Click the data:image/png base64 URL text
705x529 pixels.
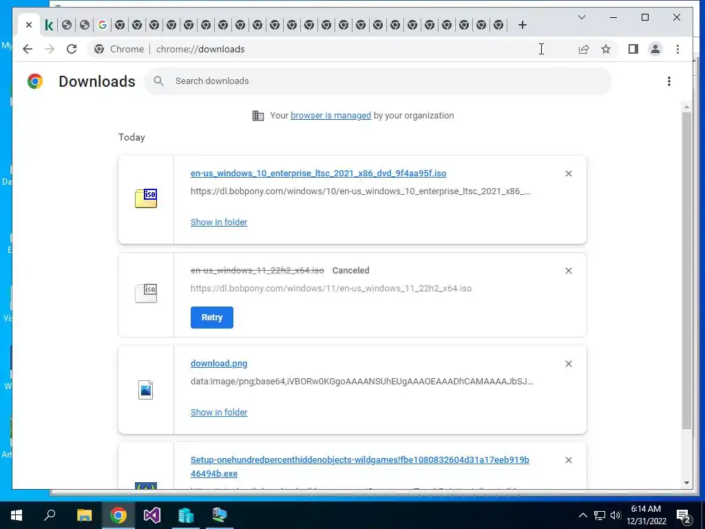tap(362, 382)
